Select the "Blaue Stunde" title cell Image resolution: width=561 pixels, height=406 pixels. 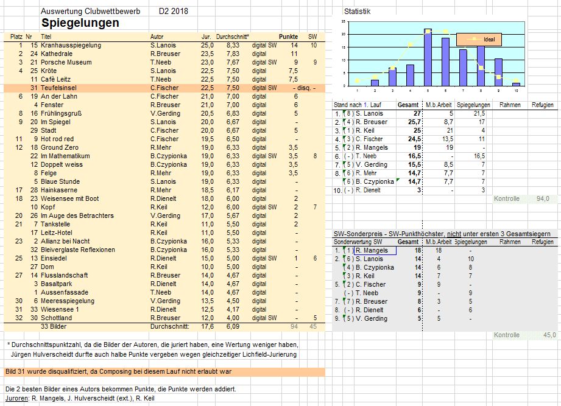60,181
